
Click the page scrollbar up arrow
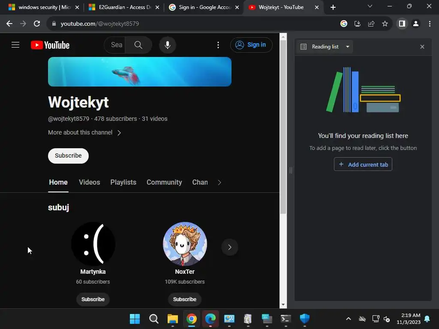coord(283,37)
